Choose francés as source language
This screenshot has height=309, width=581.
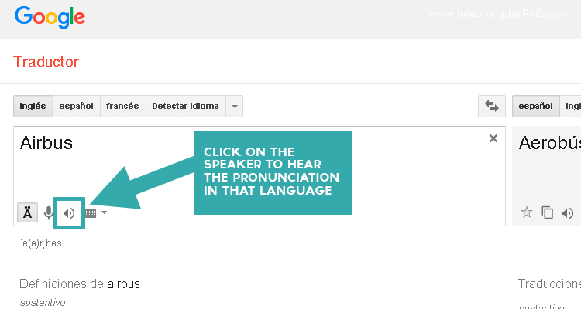[122, 106]
